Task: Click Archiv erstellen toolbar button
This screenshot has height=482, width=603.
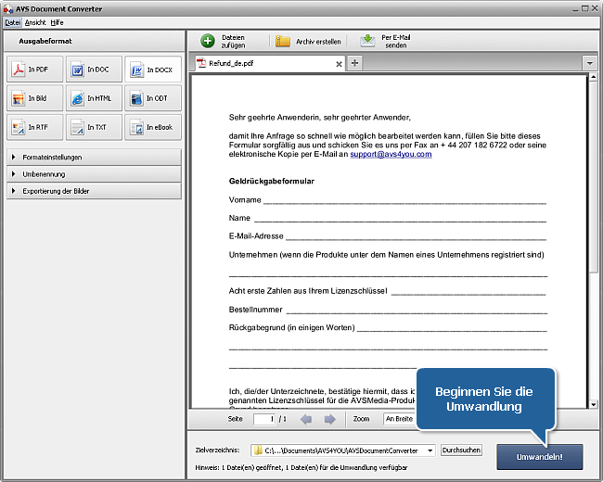Action: (x=309, y=41)
